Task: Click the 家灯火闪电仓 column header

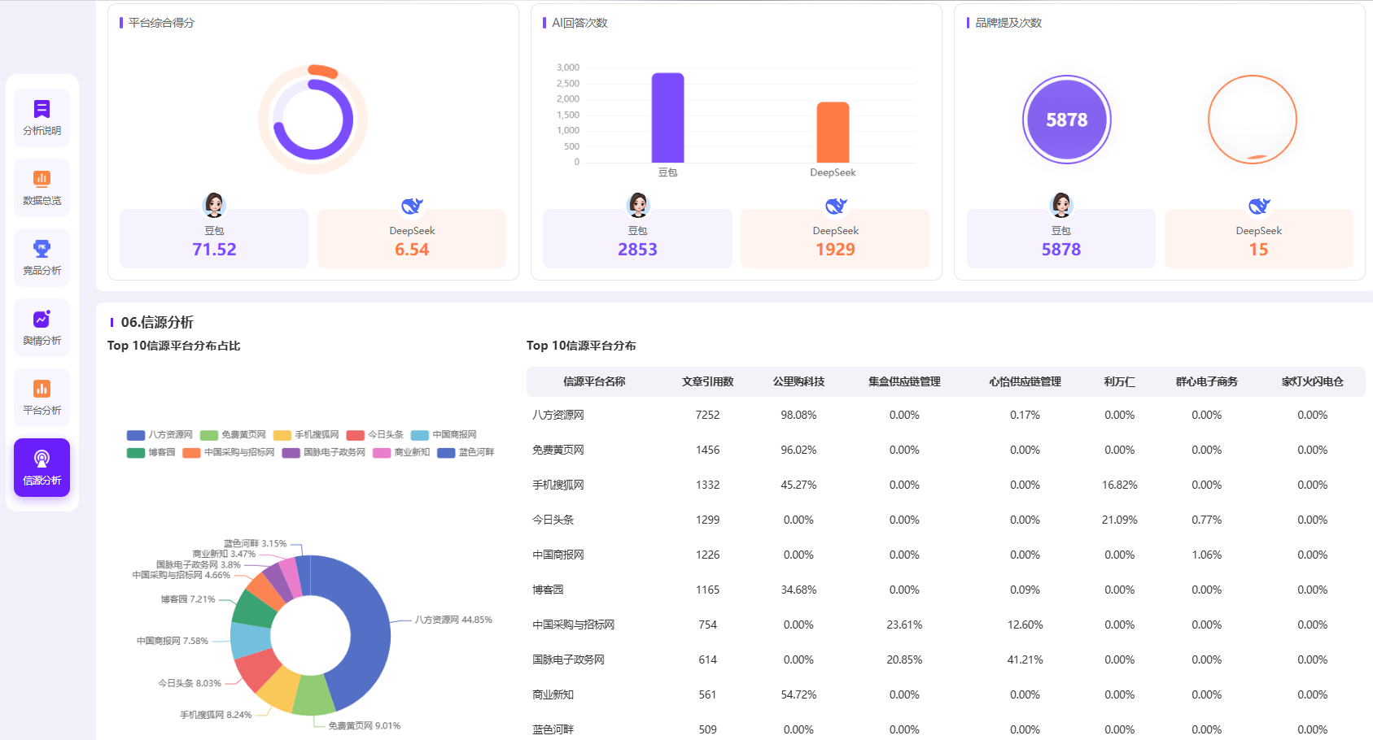Action: point(1312,381)
